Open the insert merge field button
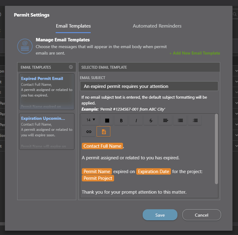238x235 pixels. [104, 131]
